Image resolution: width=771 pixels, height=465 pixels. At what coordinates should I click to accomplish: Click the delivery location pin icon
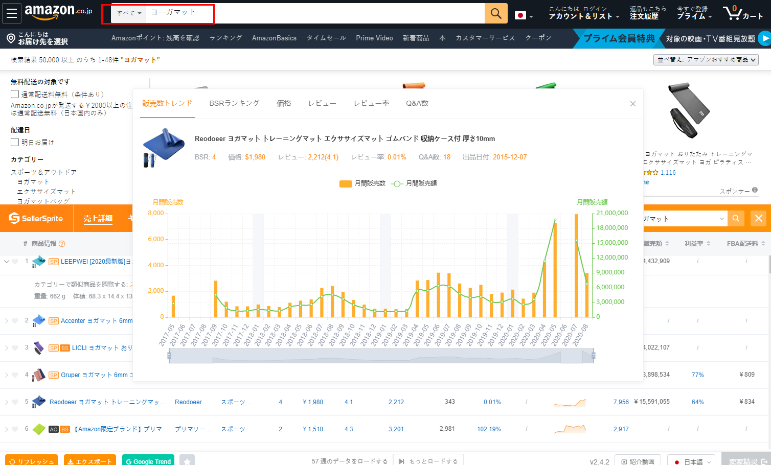[x=11, y=38]
